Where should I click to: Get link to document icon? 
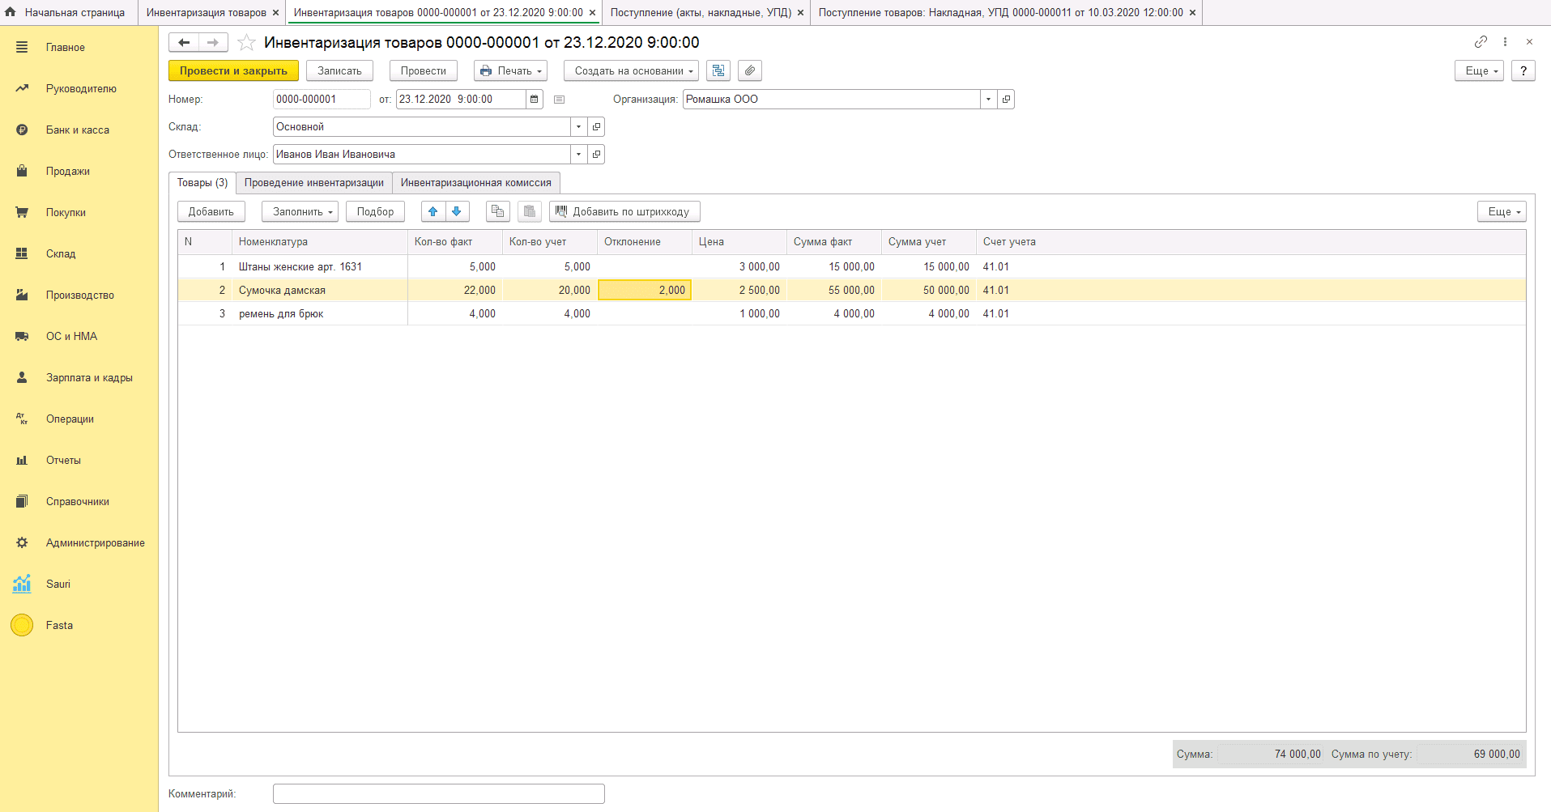click(1481, 42)
